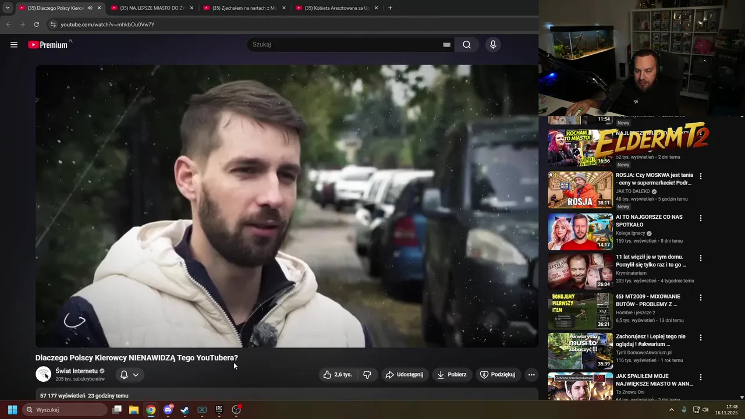The image size is (745, 419).
Task: Open the 11 lat więził video thumbnail
Action: coord(580,271)
